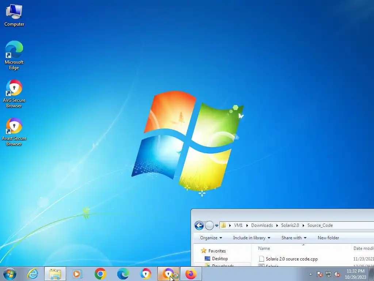Open the recent pages dropdown in Explorer
374x281 pixels.
point(217,225)
